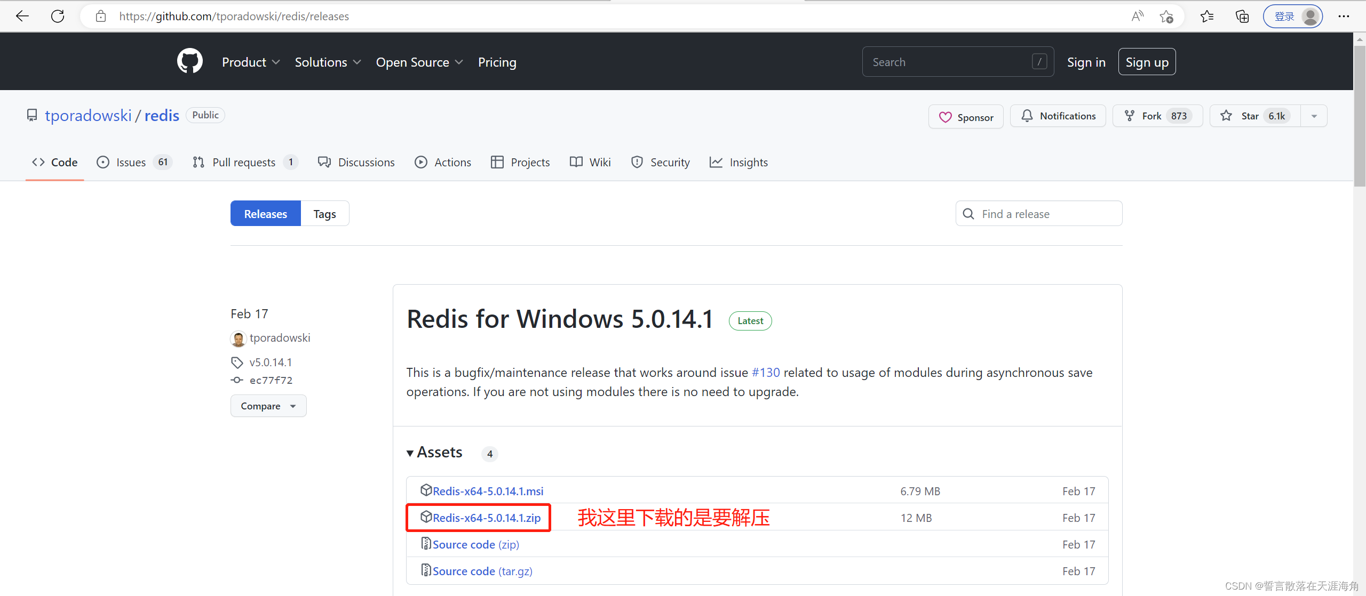Image resolution: width=1366 pixels, height=596 pixels.
Task: Open the tporadowski author avatar
Action: [238, 339]
